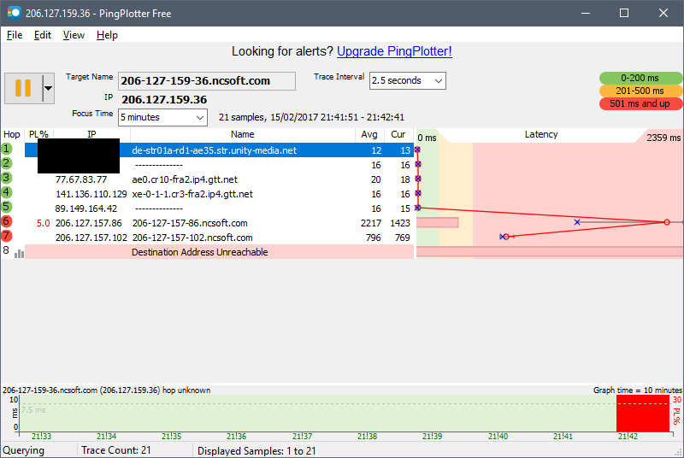Open the Edit menu
The image size is (684, 458).
coord(42,35)
